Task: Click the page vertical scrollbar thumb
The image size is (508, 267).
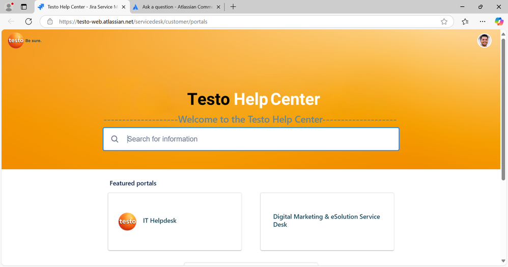Action: tap(503, 110)
